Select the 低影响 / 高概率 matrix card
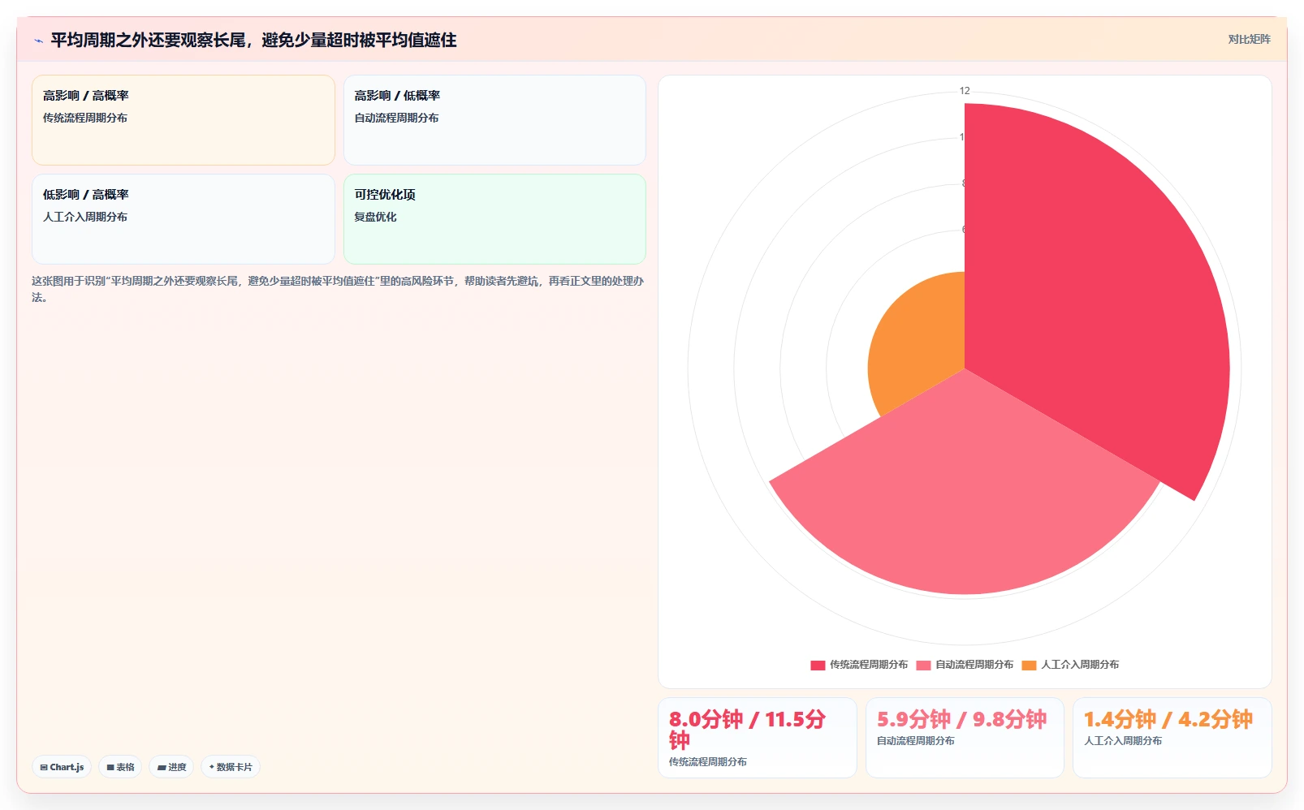This screenshot has height=810, width=1304. pos(184,219)
